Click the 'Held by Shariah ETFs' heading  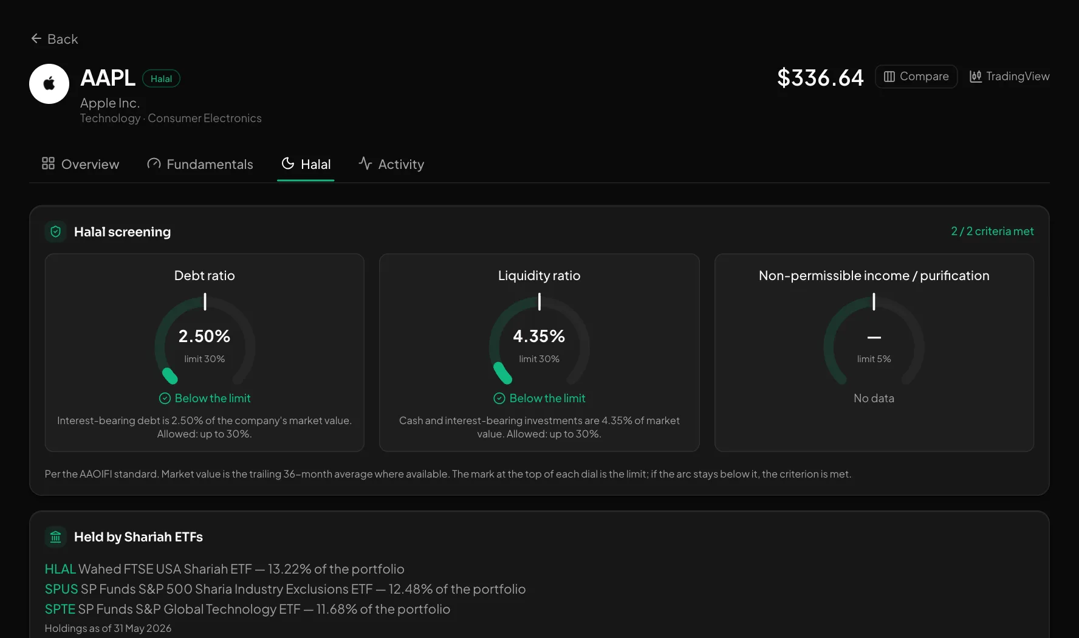(139, 537)
